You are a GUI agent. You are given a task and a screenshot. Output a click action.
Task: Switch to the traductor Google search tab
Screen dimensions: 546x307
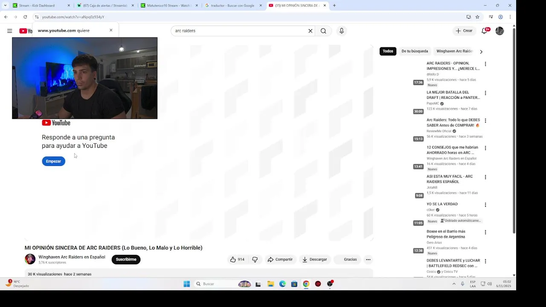coord(233,6)
